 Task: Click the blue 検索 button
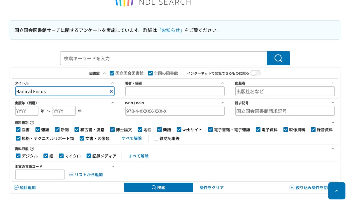coord(159,187)
